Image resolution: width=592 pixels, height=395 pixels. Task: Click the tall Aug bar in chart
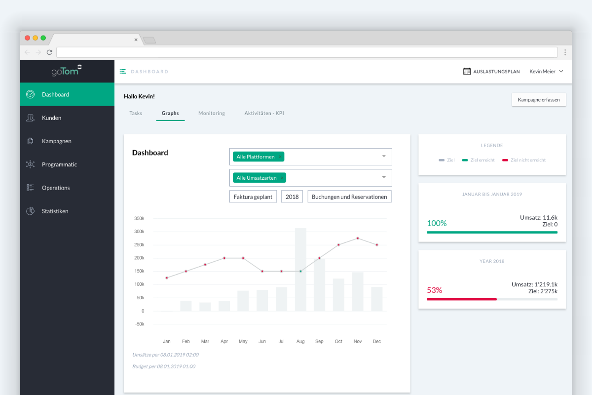[300, 270]
